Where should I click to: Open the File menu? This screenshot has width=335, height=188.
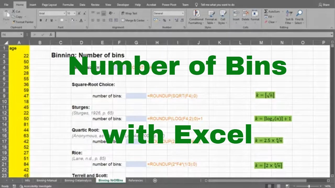tap(6, 5)
